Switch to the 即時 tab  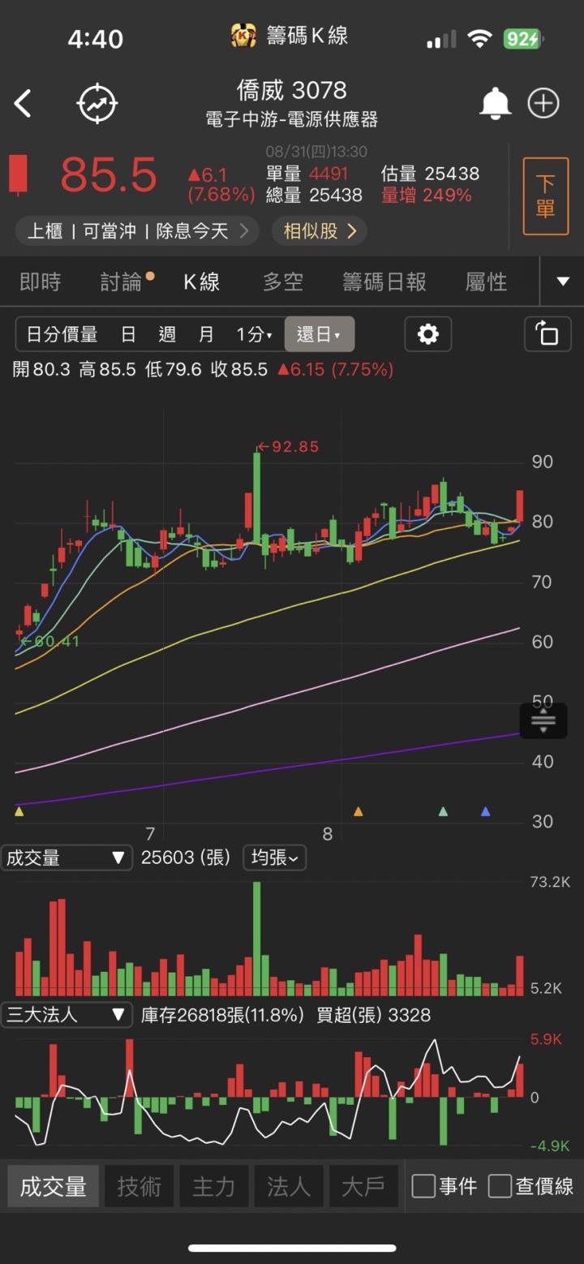point(41,282)
